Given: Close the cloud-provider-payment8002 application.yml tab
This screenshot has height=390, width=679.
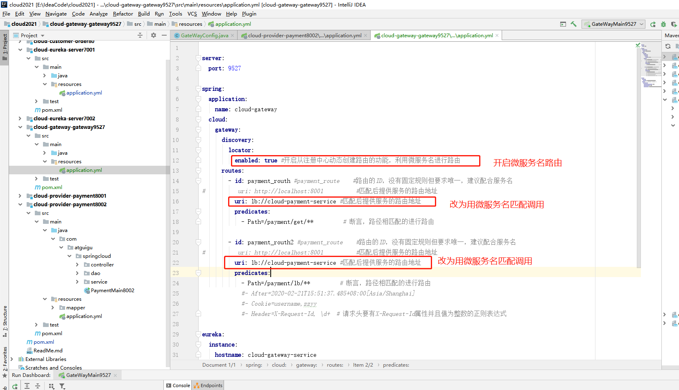Looking at the screenshot, I should click(366, 36).
